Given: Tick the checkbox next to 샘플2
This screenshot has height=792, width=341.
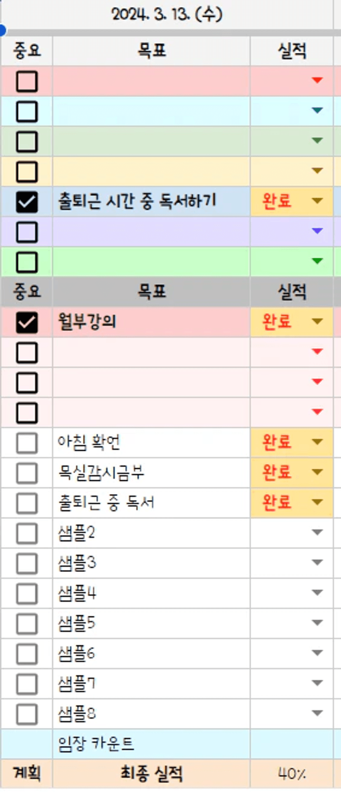Looking at the screenshot, I should 27,533.
